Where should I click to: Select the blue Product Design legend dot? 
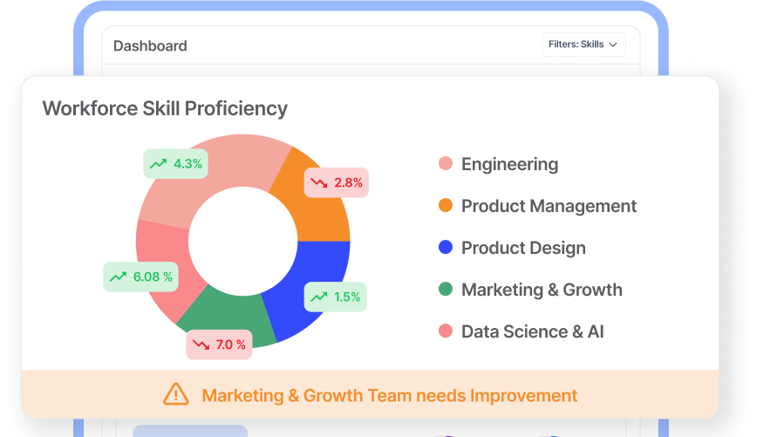click(445, 247)
